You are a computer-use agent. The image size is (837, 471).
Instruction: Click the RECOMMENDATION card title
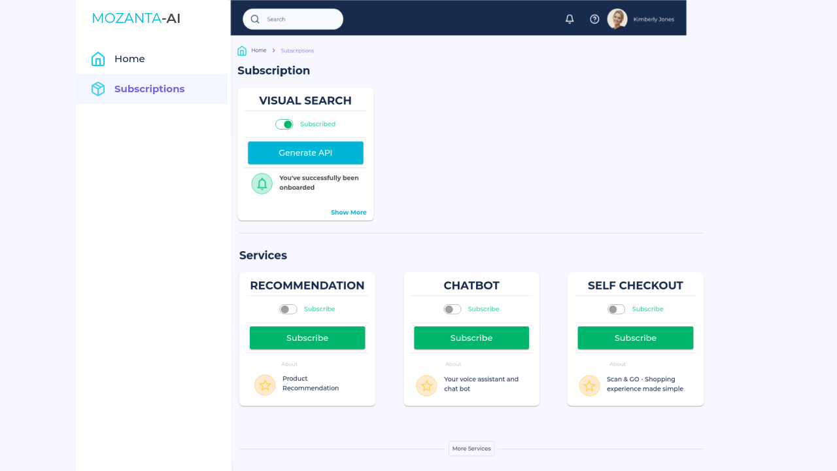(x=307, y=286)
